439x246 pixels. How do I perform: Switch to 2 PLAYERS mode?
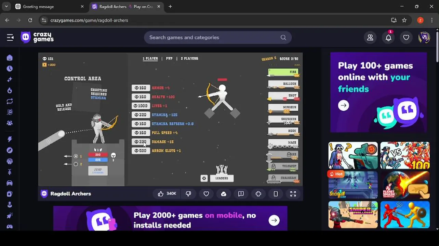click(x=189, y=58)
